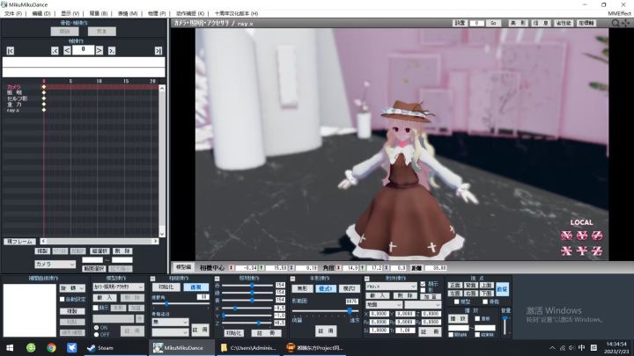Uncheck the accessory display checkbox
The image size is (634, 356).
(423, 284)
